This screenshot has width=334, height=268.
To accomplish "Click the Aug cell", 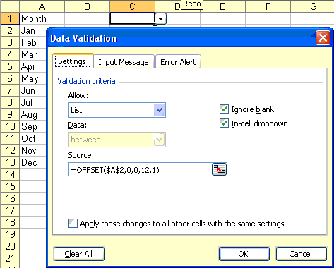I will click(33, 115).
